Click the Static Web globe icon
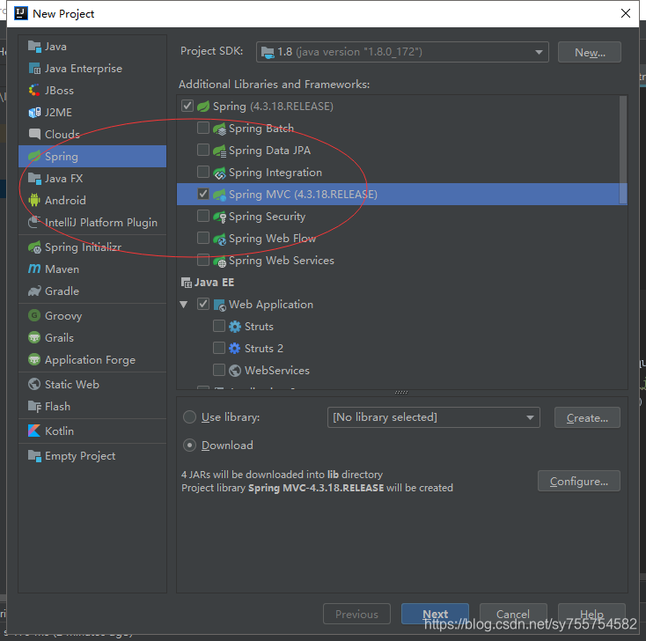 [34, 384]
